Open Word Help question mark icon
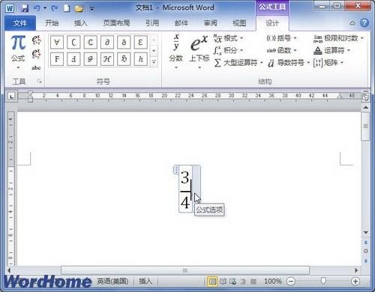Screen dimensions: 375x292 364,23
